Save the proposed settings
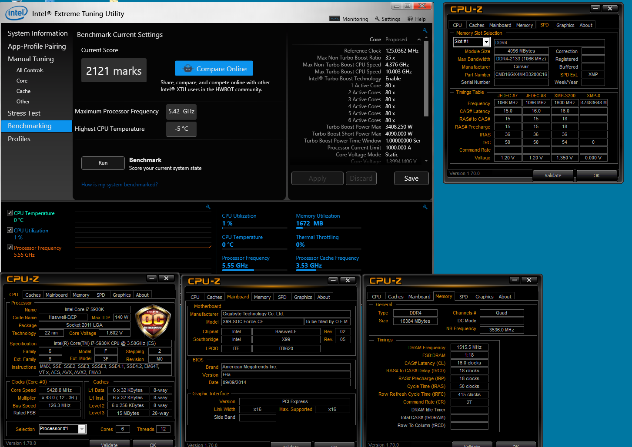The width and height of the screenshot is (632, 447). 411,178
